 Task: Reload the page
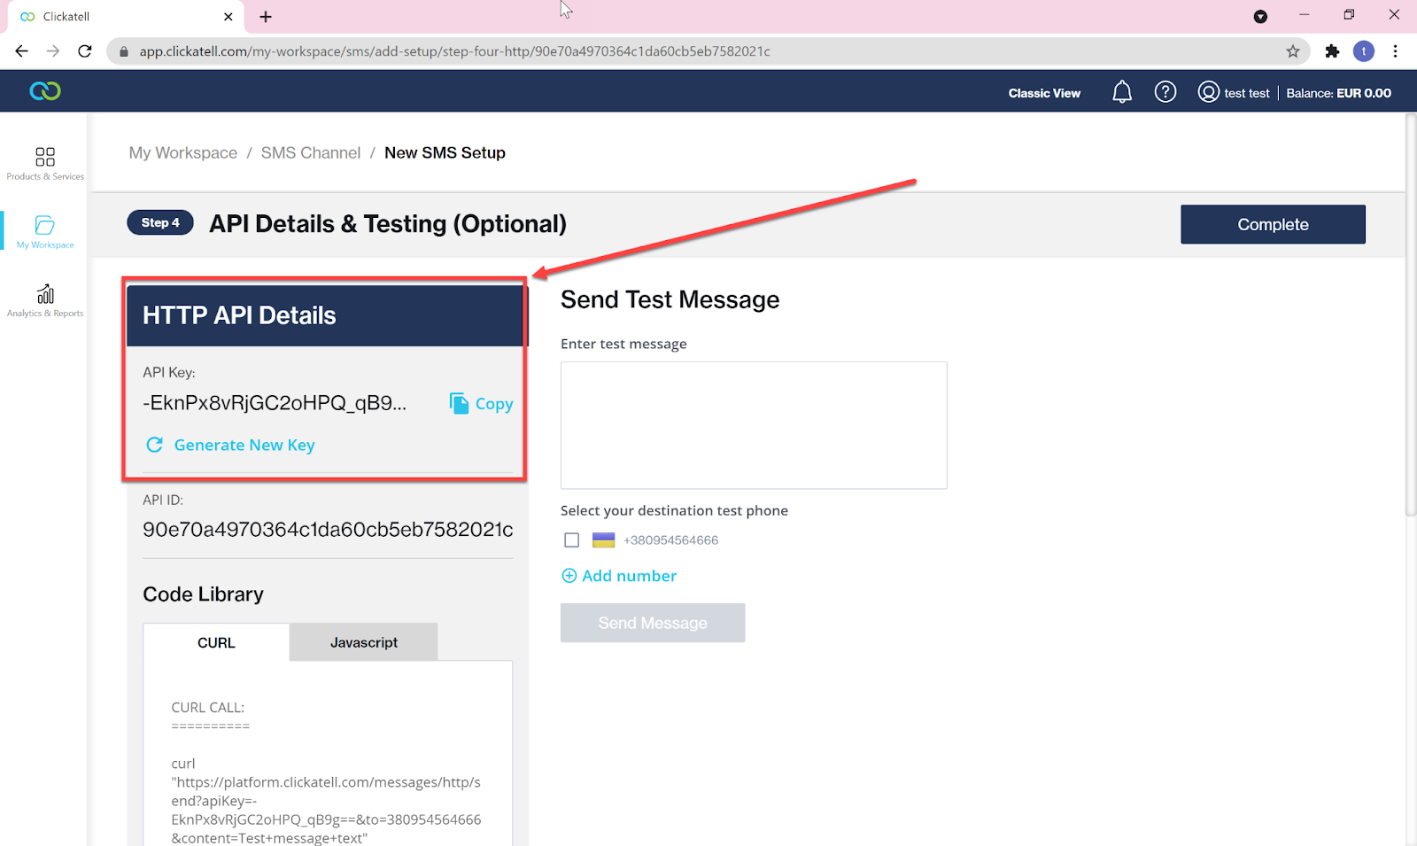click(x=85, y=51)
